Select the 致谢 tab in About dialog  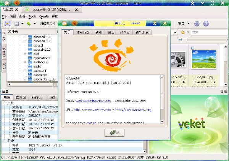pos(98,32)
